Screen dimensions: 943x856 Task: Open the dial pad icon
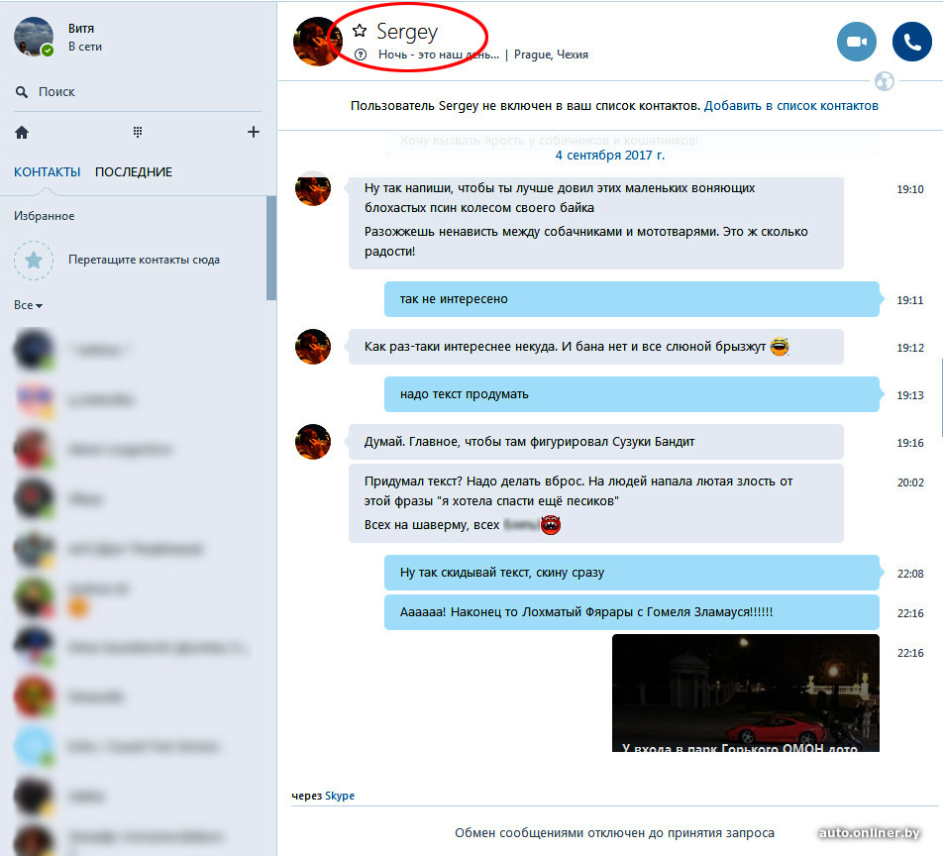tap(138, 132)
